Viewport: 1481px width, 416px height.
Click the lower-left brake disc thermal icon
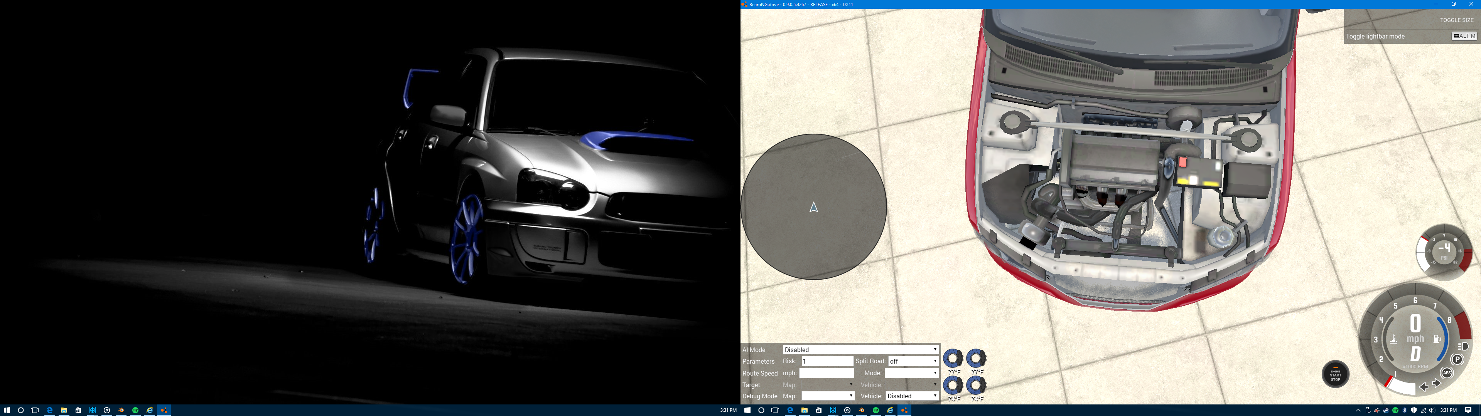[953, 384]
